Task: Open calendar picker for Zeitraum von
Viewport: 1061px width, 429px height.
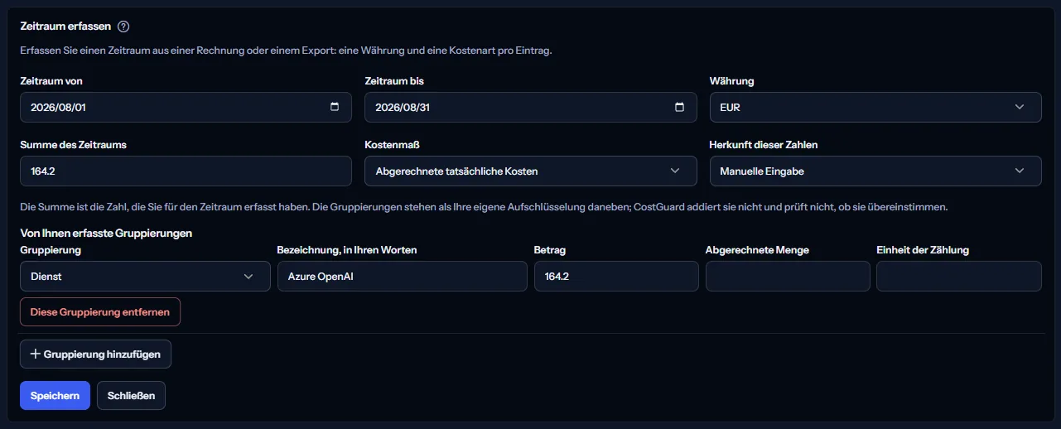Action: tap(335, 107)
